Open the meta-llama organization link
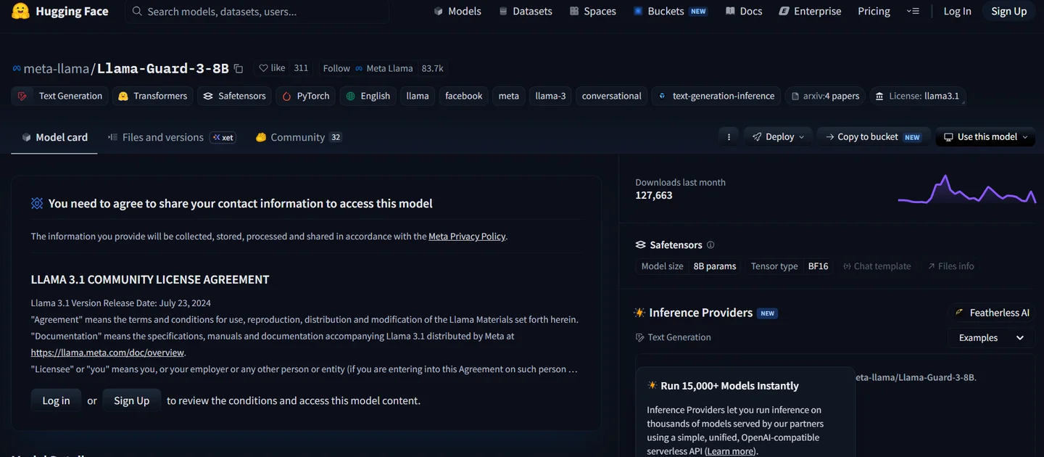 click(x=57, y=68)
